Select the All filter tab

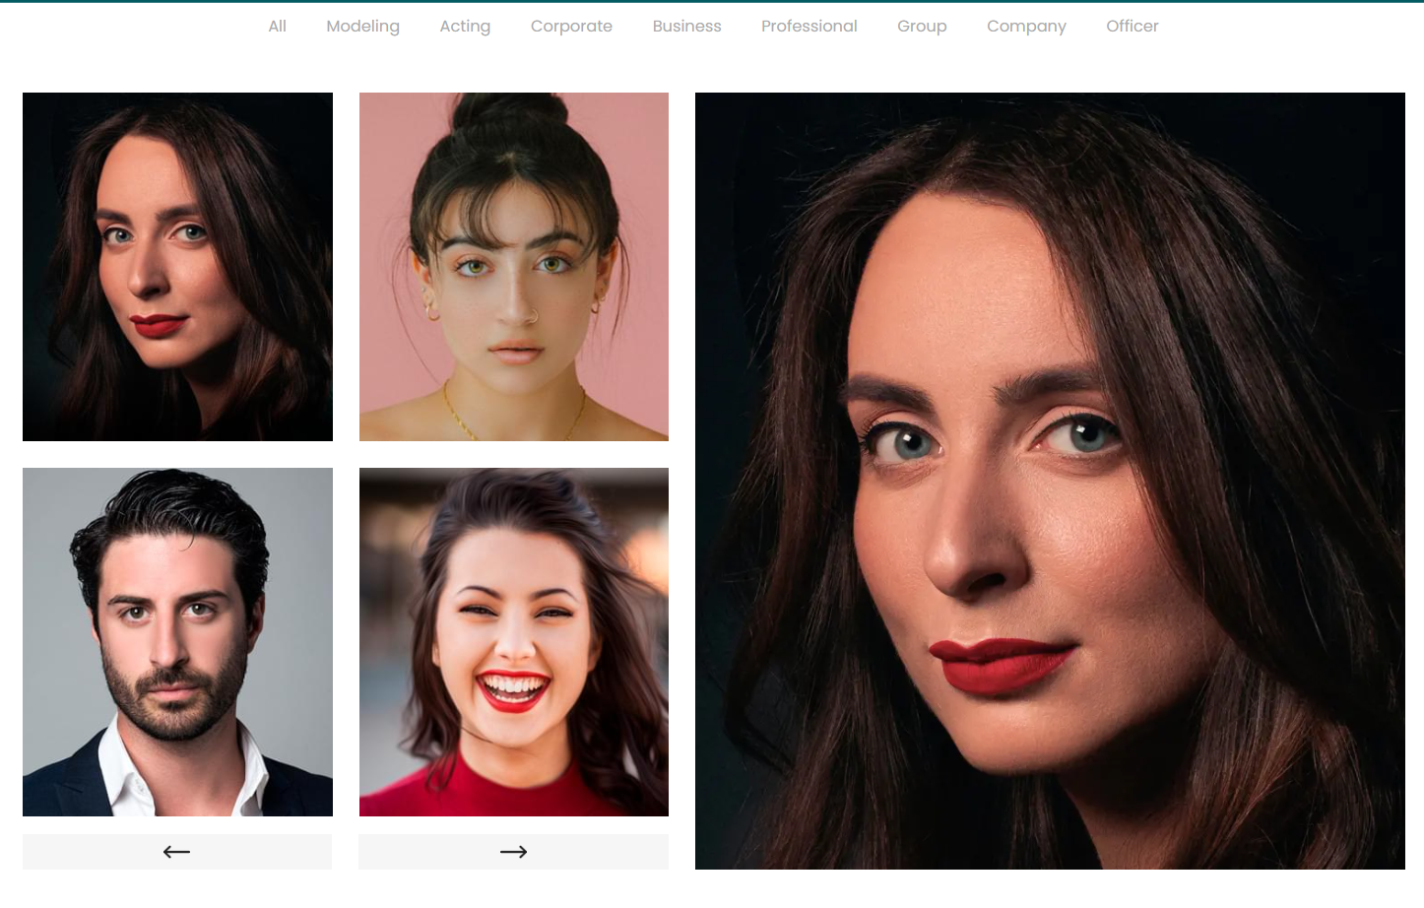click(x=278, y=27)
